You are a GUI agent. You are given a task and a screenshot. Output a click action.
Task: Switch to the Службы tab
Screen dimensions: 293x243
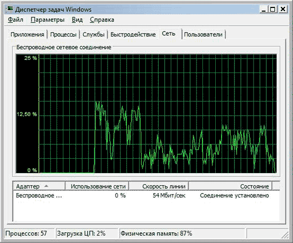pos(93,35)
